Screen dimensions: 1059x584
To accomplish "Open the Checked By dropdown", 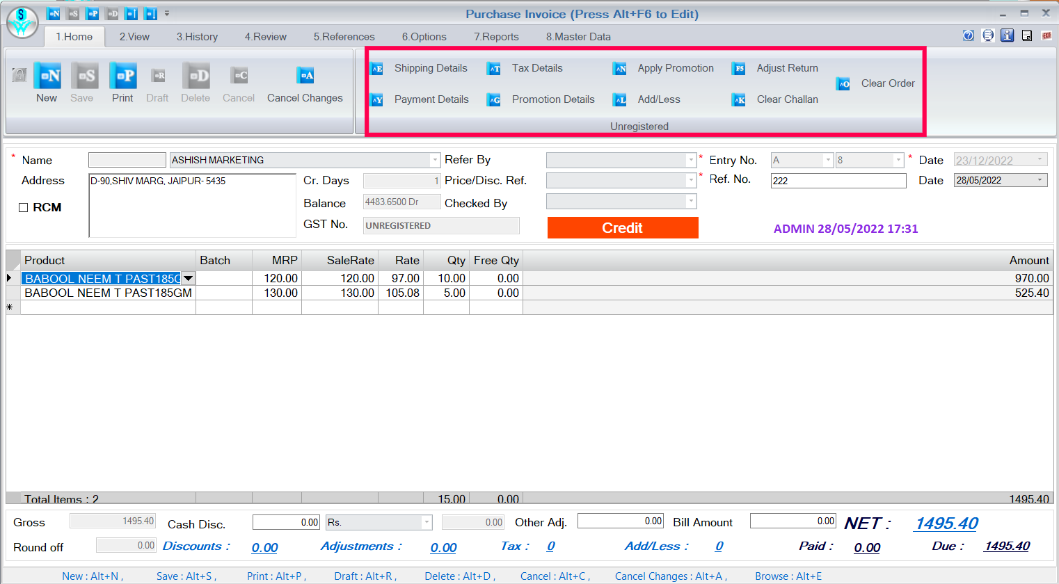I will [x=691, y=202].
